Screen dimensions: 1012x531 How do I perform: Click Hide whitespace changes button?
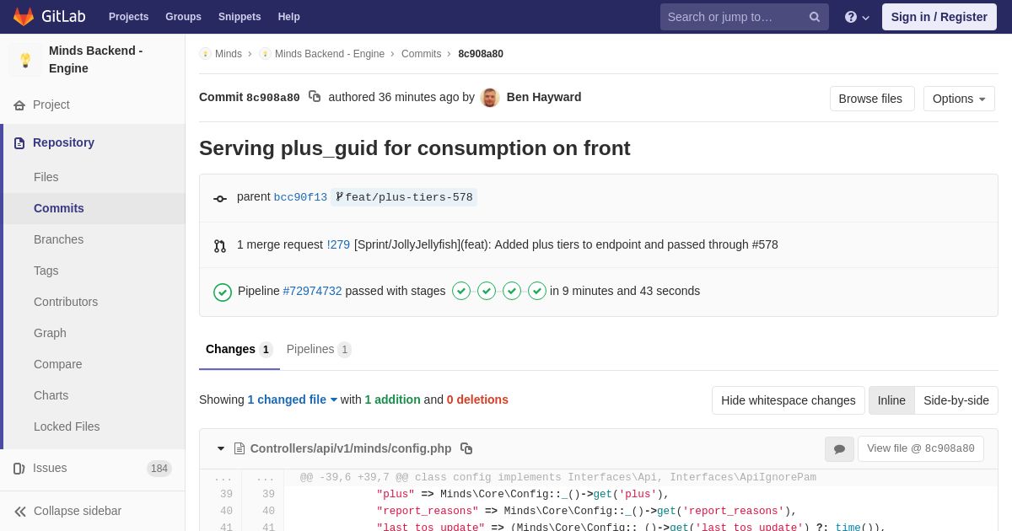click(789, 400)
